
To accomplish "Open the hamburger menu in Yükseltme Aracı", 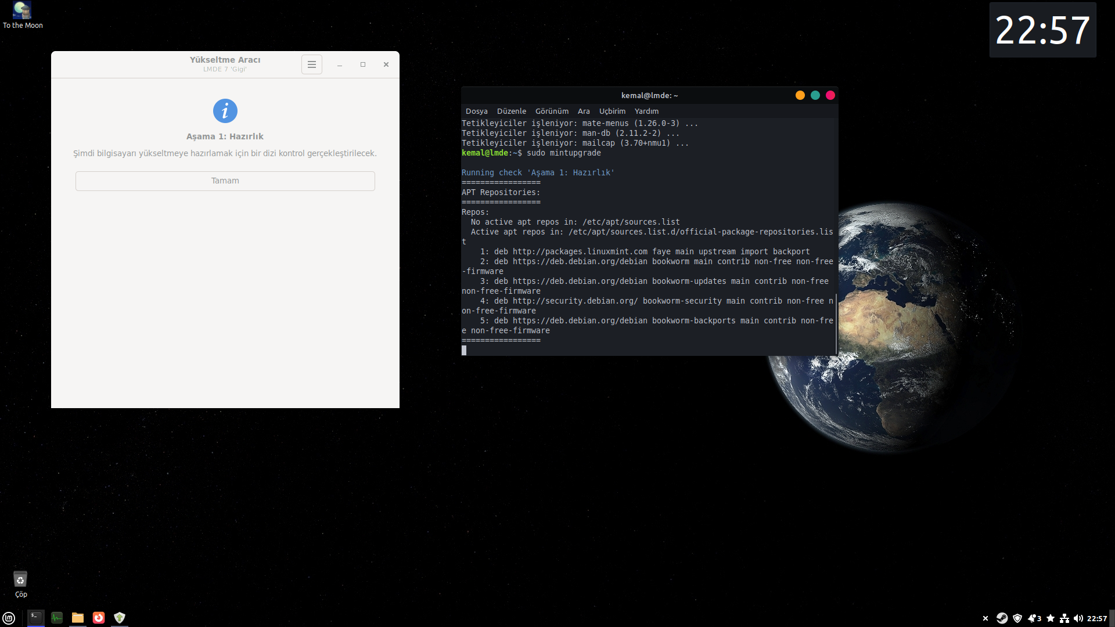I will click(x=312, y=64).
